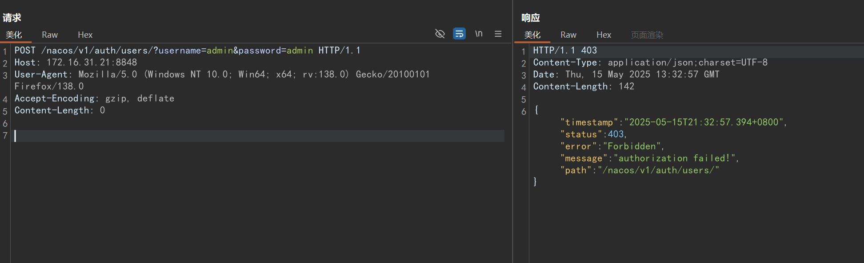The width and height of the screenshot is (864, 263).
Task: Open the response 页面渲染 tab
Action: click(647, 35)
